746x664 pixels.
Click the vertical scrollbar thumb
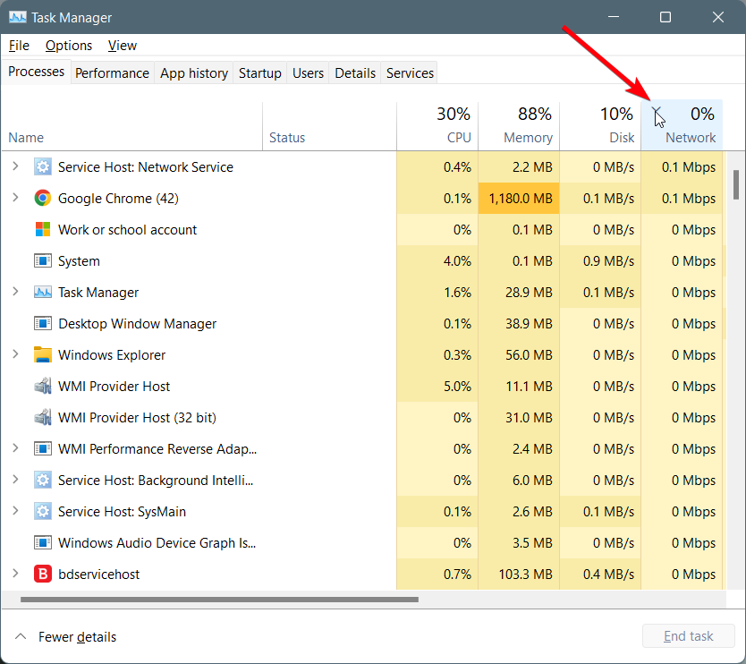pyautogui.click(x=736, y=184)
